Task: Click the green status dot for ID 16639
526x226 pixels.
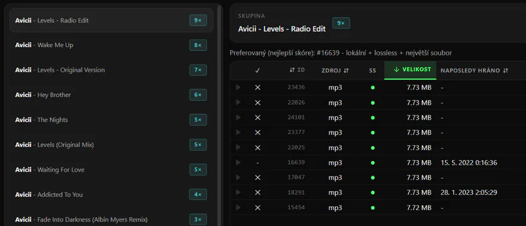Action: coord(372,163)
